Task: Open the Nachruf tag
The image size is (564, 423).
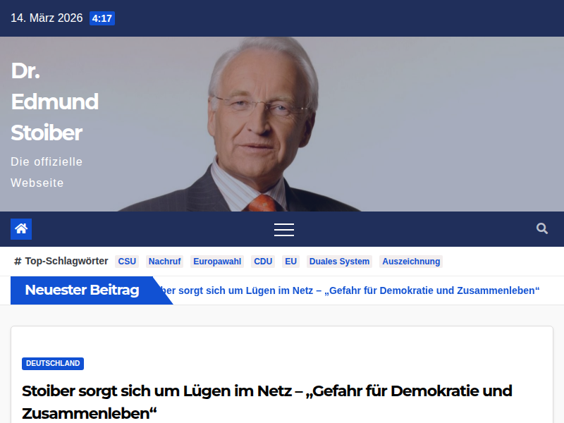Action: click(x=164, y=261)
